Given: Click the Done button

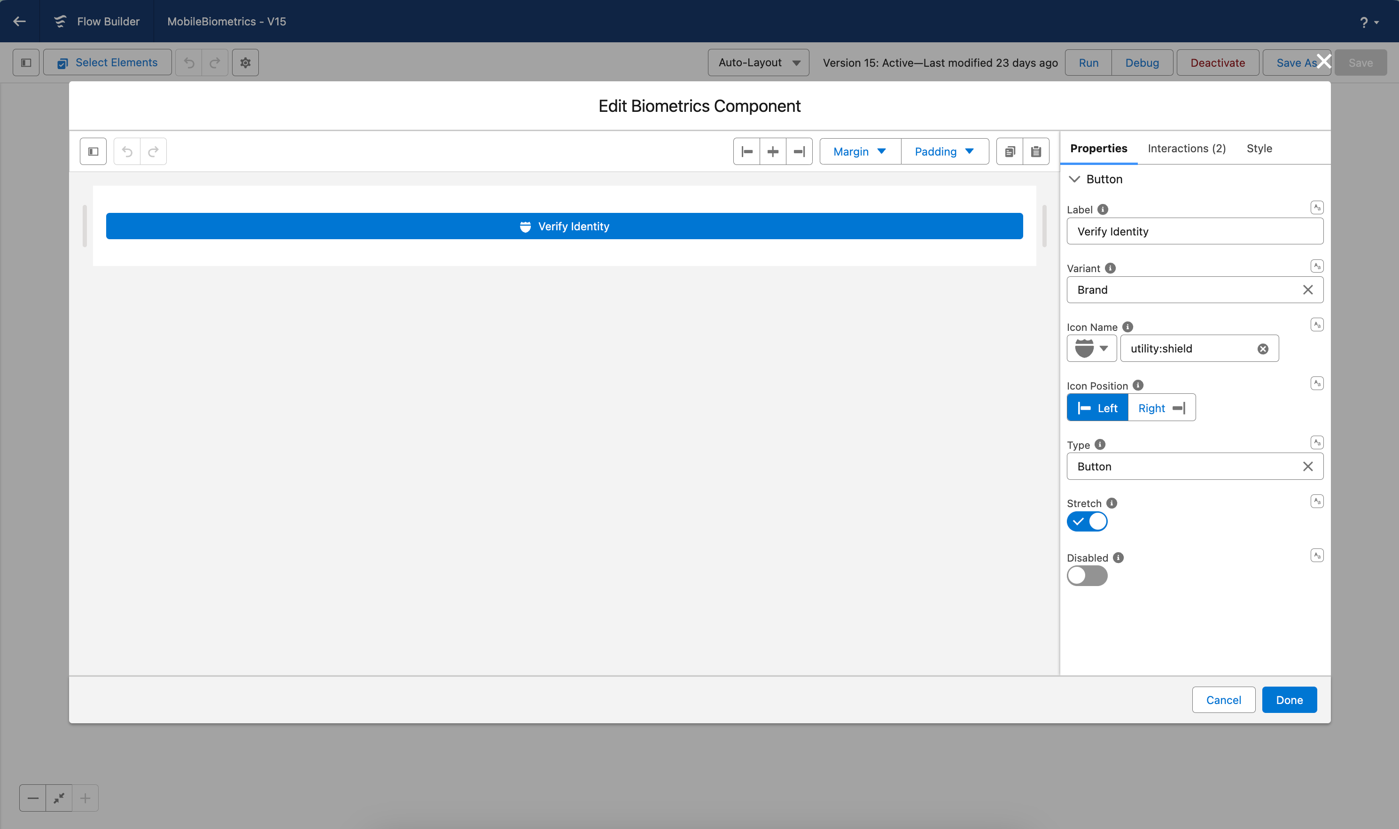Looking at the screenshot, I should coord(1289,699).
